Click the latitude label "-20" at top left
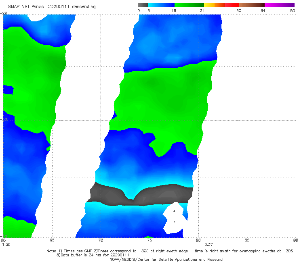 pos(4,13)
